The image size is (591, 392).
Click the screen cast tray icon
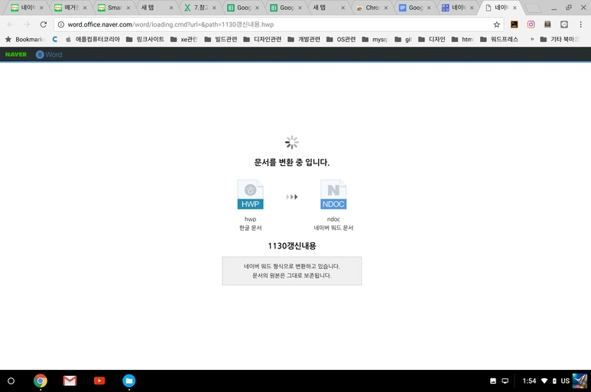pos(505,381)
